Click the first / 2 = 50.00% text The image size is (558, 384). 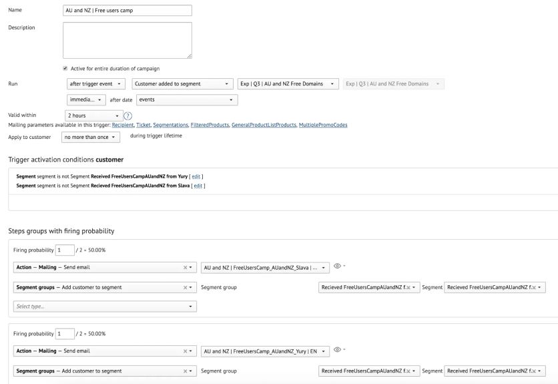91,250
